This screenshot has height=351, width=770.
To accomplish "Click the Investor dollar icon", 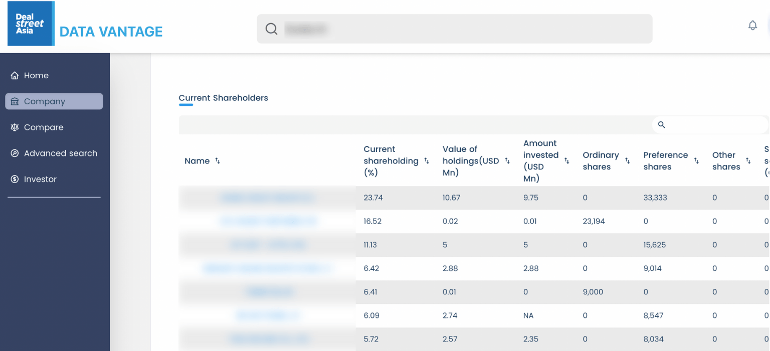I will click(15, 180).
